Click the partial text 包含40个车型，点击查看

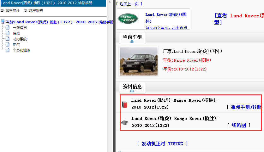point(166,28)
